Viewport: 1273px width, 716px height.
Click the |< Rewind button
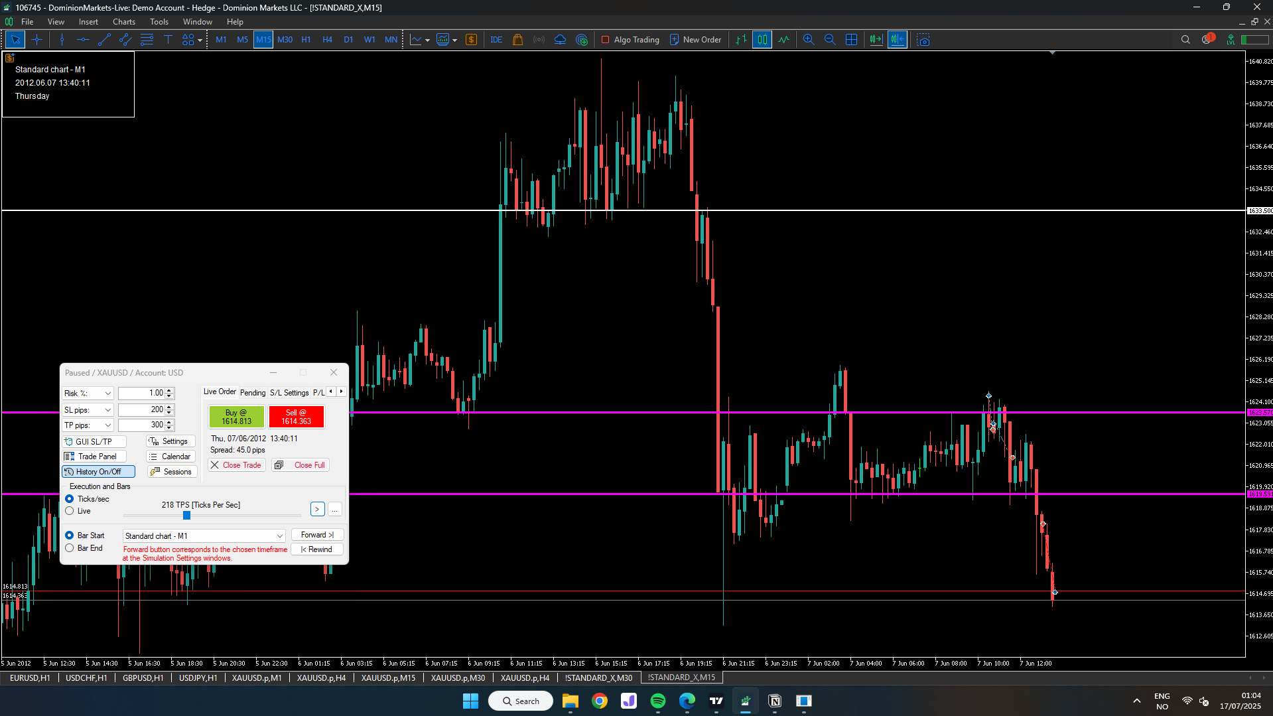coord(317,549)
